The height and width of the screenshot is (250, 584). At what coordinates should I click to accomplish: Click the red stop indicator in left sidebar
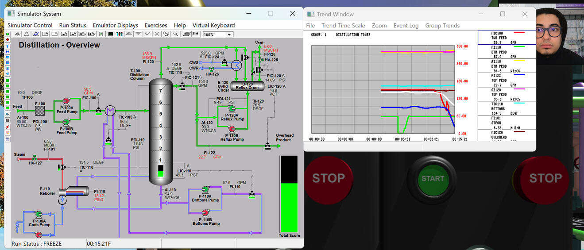pyautogui.click(x=8, y=40)
